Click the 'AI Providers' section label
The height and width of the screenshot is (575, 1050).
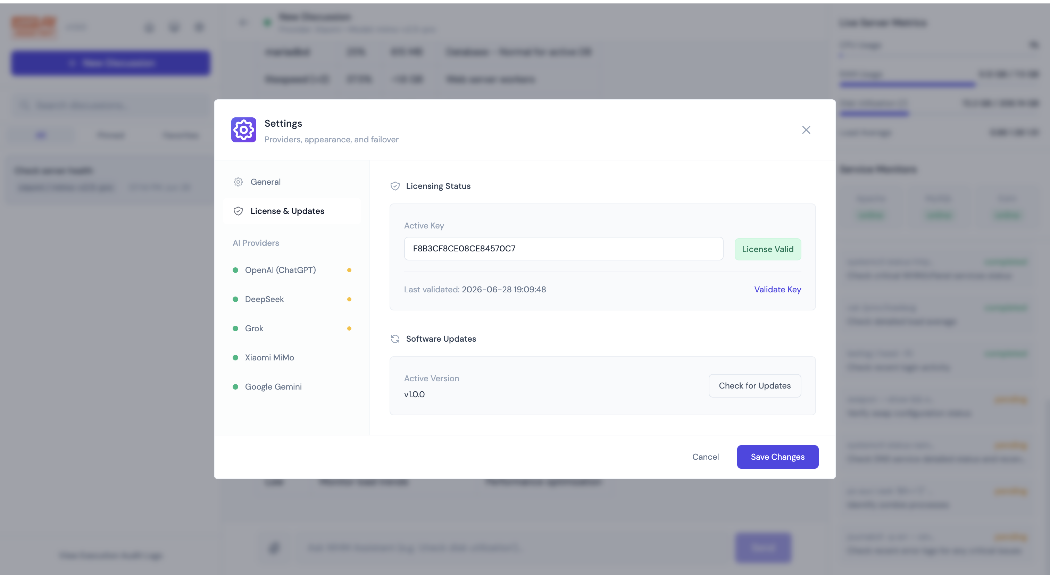[256, 243]
